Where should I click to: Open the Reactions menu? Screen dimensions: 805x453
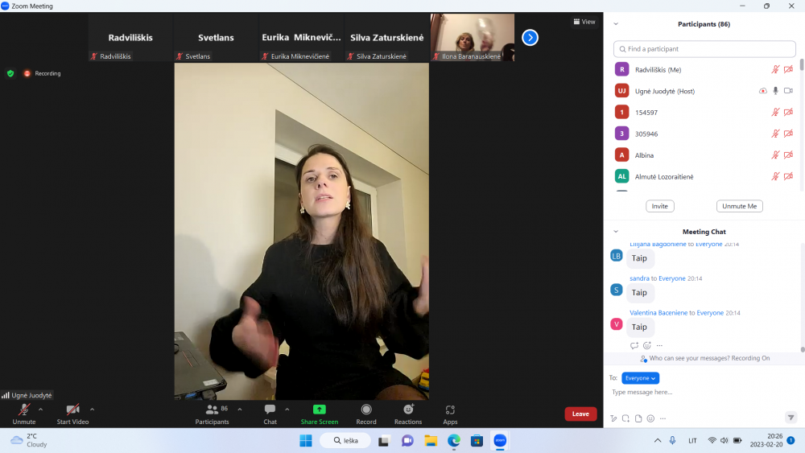click(x=408, y=414)
